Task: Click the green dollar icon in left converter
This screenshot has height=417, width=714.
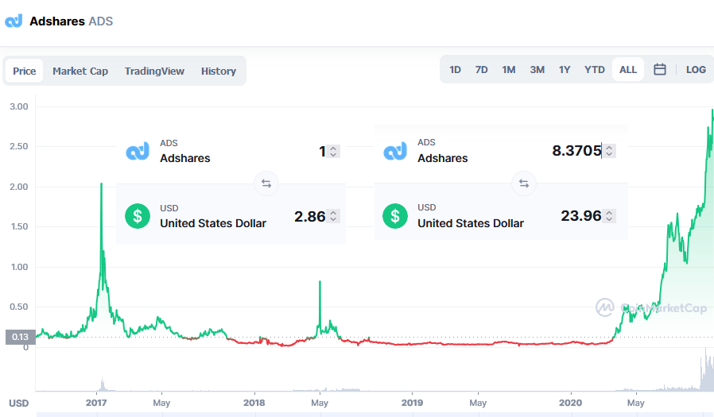Action: [138, 216]
